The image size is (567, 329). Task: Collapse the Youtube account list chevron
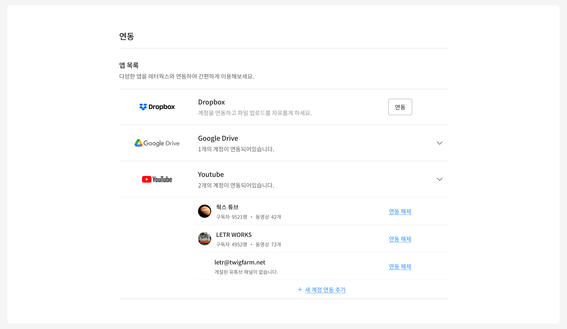pyautogui.click(x=439, y=179)
